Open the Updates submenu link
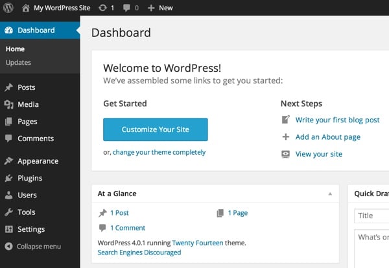 click(18, 63)
